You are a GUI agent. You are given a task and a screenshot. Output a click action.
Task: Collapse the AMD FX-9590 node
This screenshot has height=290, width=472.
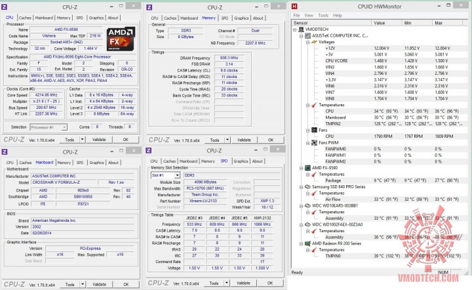[x=302, y=168]
